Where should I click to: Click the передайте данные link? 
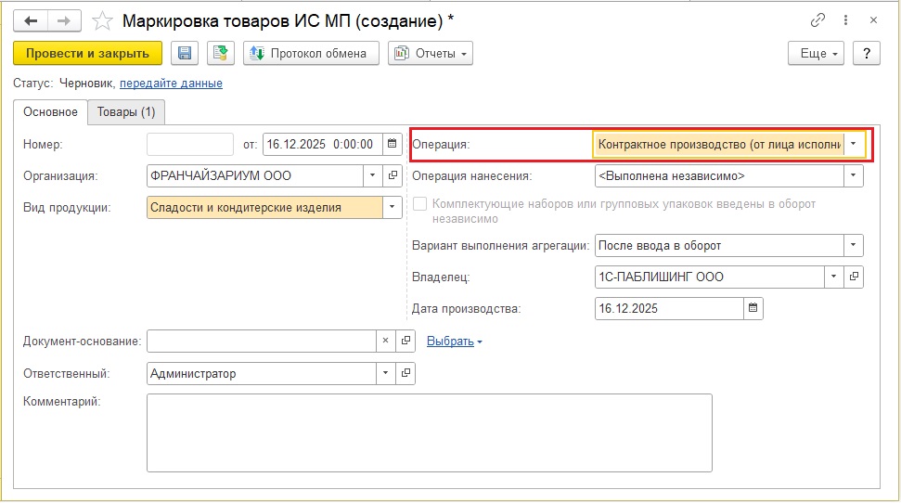click(x=171, y=83)
